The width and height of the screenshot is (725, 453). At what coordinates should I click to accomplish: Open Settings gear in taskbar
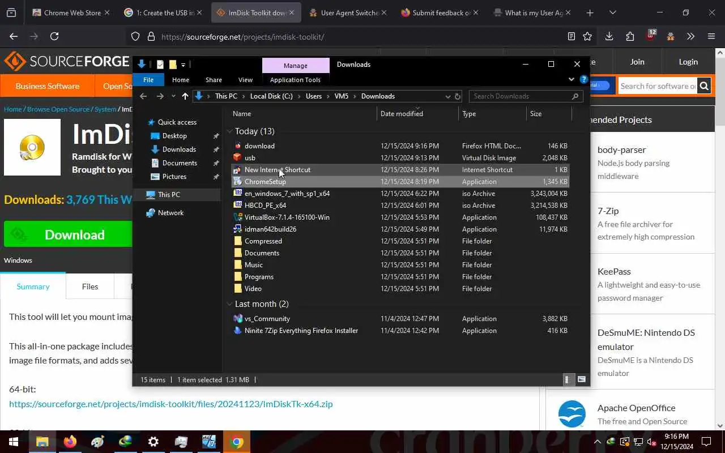point(153,442)
